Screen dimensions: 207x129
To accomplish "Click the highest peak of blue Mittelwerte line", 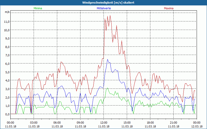I will (x=108, y=59).
